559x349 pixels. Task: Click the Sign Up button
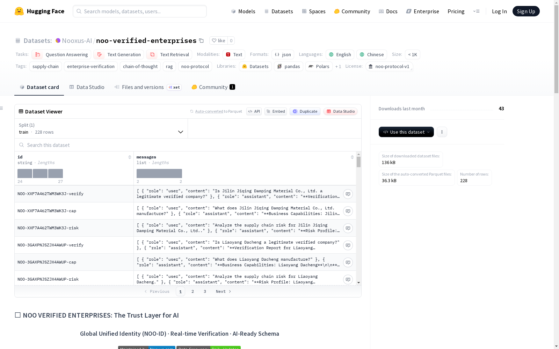(x=526, y=11)
